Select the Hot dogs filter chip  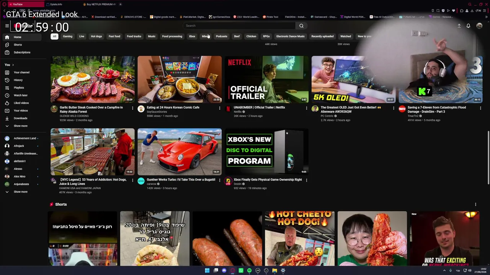tap(96, 36)
